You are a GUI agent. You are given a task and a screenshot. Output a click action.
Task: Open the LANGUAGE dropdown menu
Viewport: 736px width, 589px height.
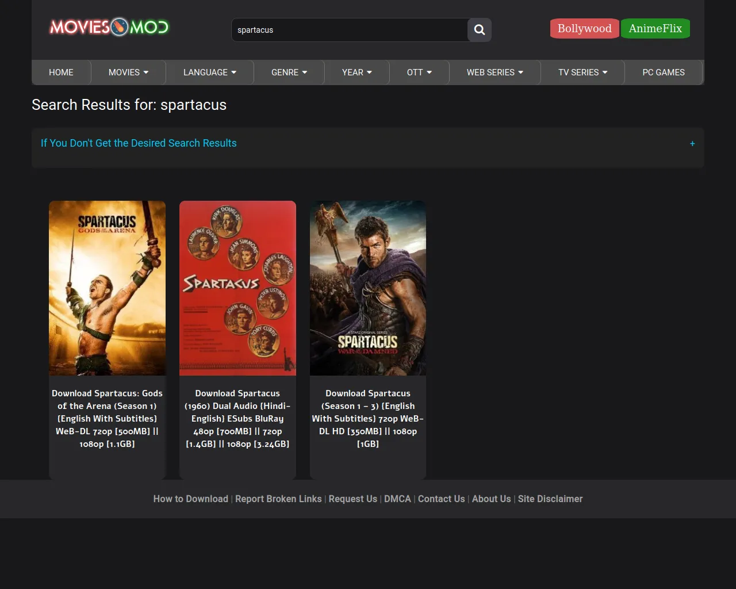(210, 72)
